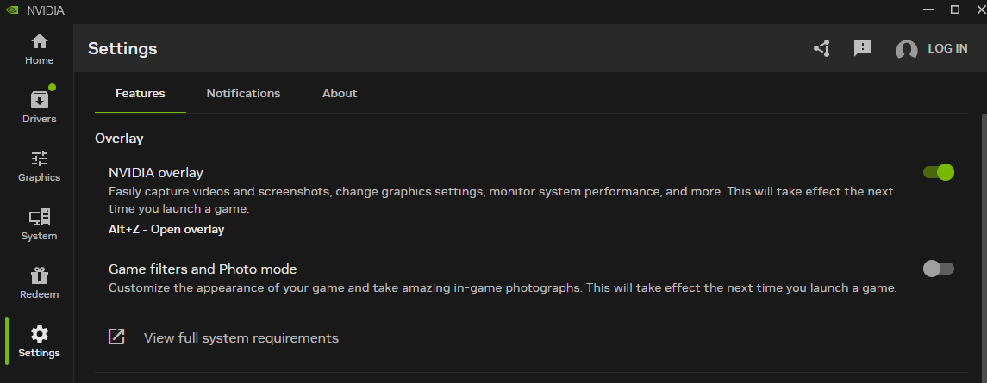
Task: Enable Game filters and Photo mode toggle
Action: (939, 269)
